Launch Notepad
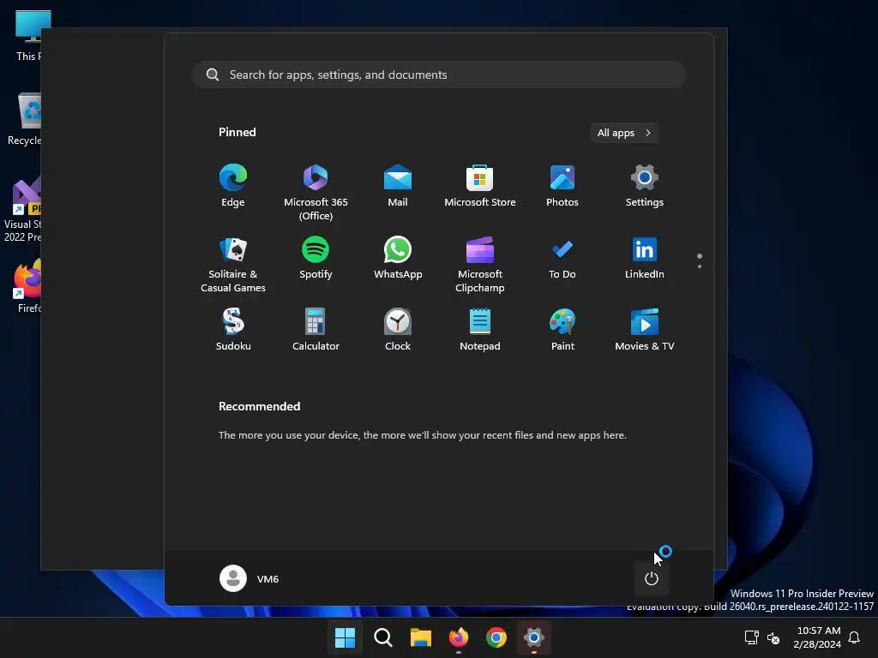The image size is (878, 658). 480,330
